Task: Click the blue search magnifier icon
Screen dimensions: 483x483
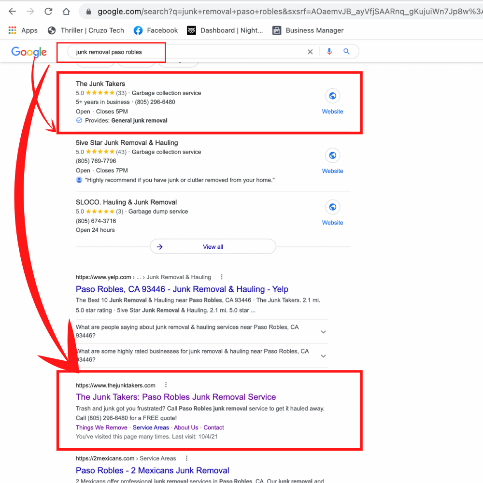Action: (x=346, y=52)
